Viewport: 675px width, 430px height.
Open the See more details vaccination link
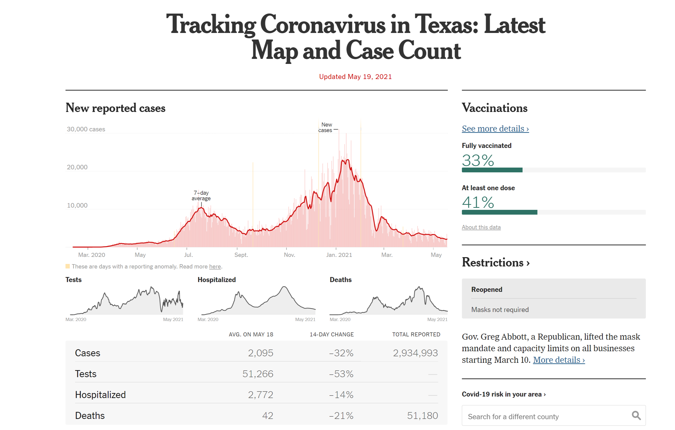[495, 129]
